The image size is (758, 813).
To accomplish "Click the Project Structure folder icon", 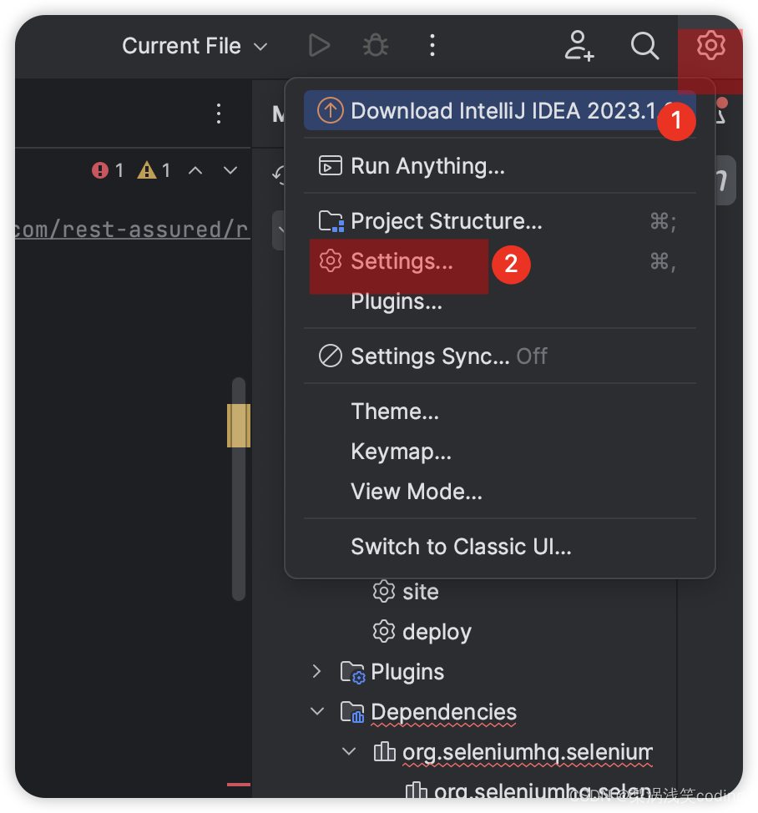I will [x=331, y=221].
